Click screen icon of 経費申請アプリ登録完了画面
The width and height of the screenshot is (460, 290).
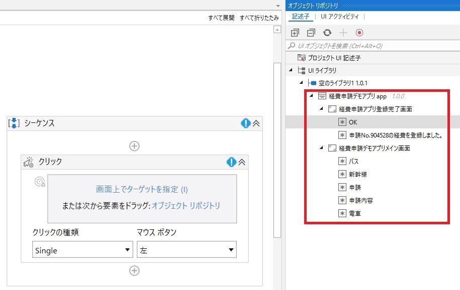point(332,109)
